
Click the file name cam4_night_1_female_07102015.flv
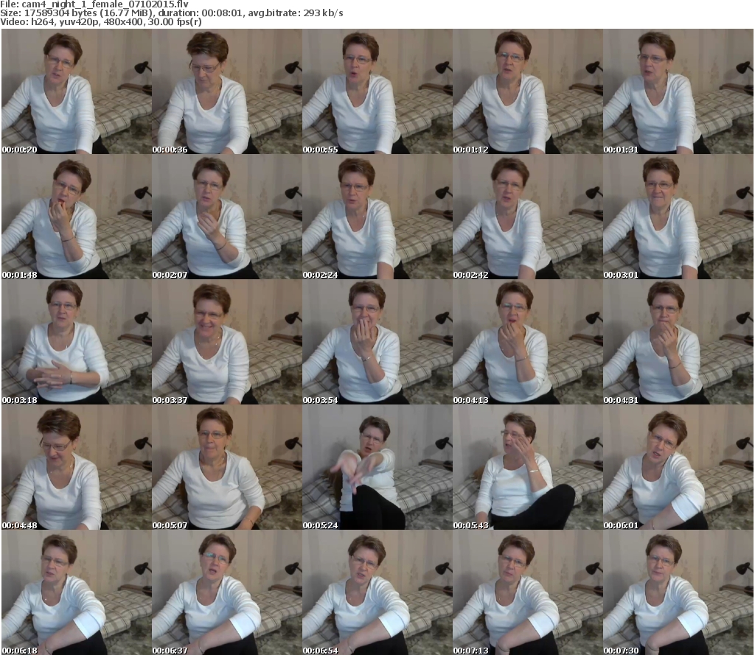tap(105, 4)
